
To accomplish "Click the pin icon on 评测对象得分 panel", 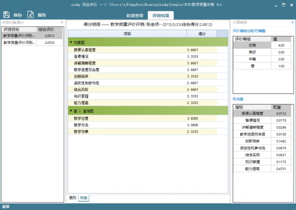I will (x=61, y=23).
